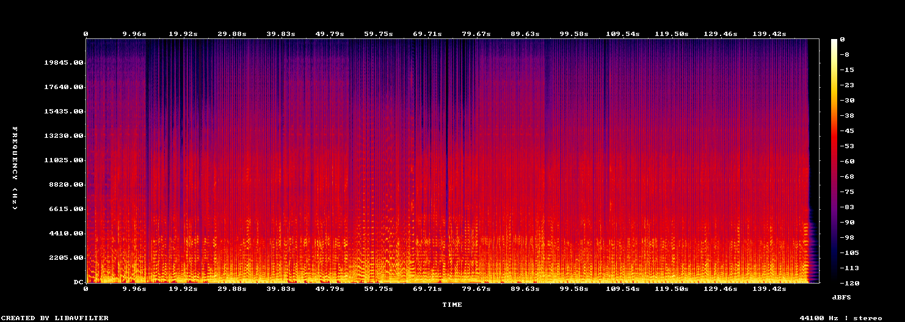Click the 17640.00 frequency axis label

(x=64, y=87)
